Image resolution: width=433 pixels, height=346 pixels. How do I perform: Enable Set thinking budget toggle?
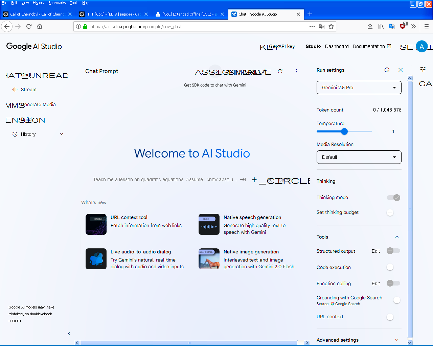390,213
